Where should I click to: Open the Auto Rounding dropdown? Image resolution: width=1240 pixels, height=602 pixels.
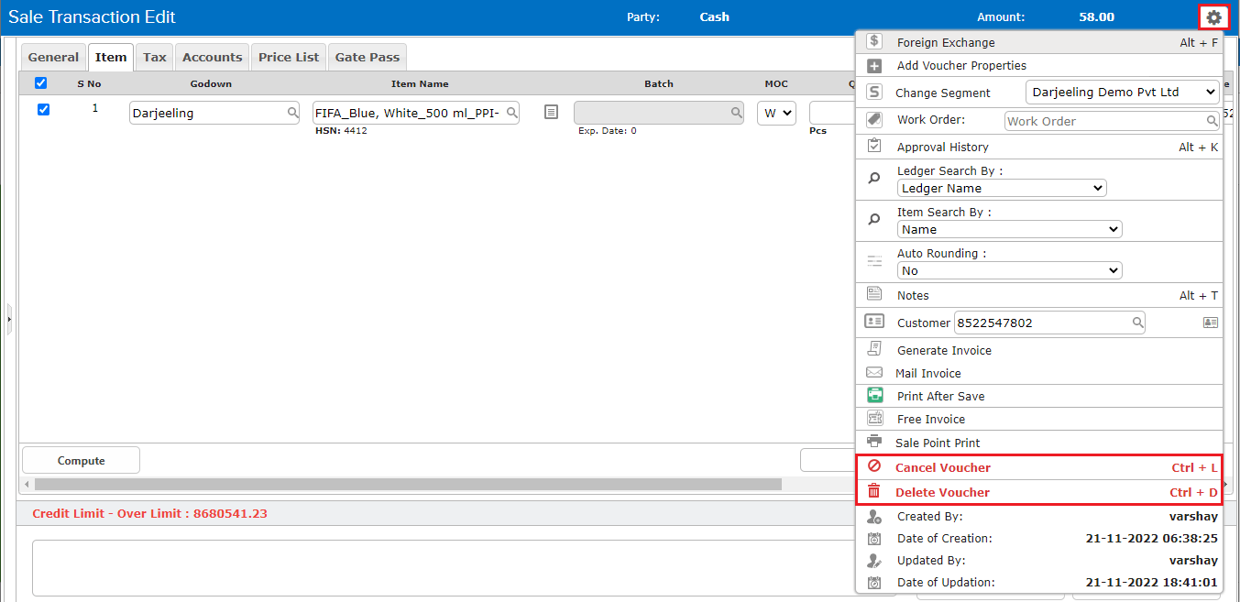coord(1009,270)
